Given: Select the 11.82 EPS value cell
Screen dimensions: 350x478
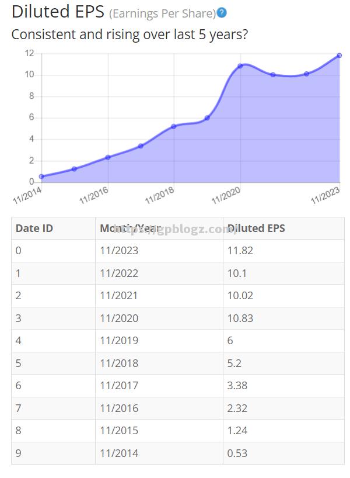Looking at the screenshot, I should click(x=283, y=251).
